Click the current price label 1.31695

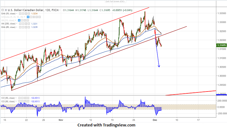[221, 45]
